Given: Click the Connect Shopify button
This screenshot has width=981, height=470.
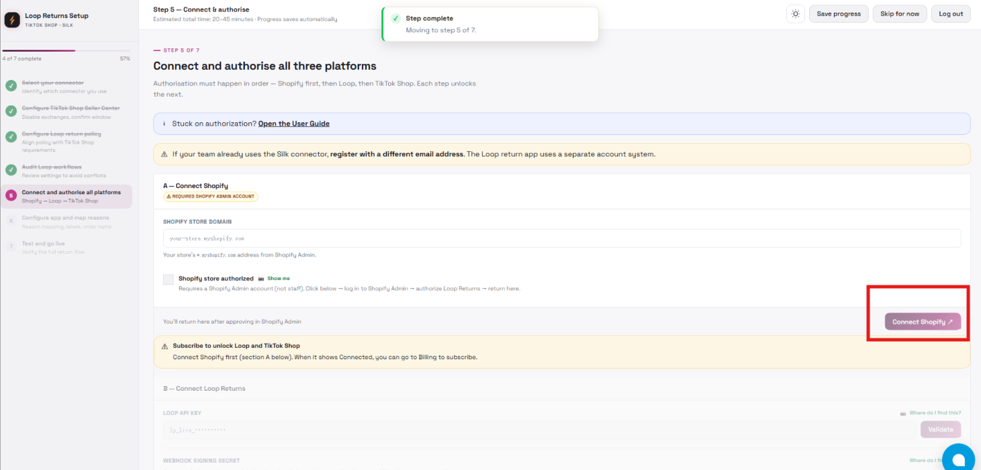Looking at the screenshot, I should click(923, 322).
